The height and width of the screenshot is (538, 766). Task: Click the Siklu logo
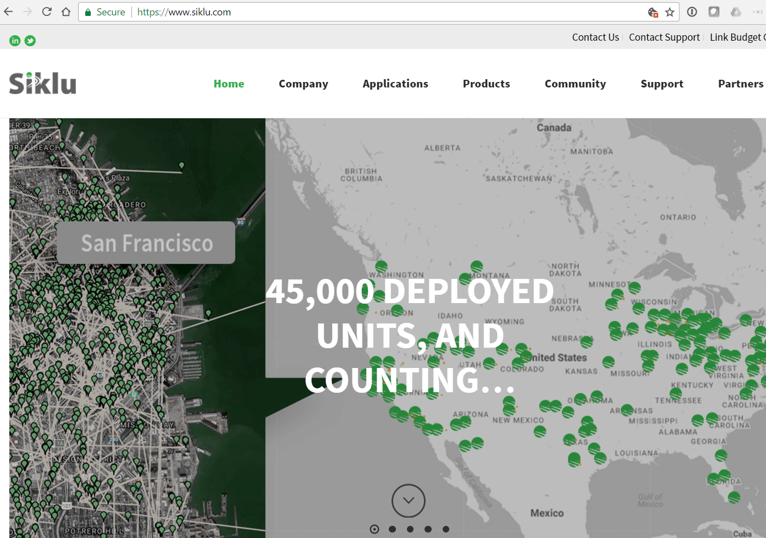[42, 83]
